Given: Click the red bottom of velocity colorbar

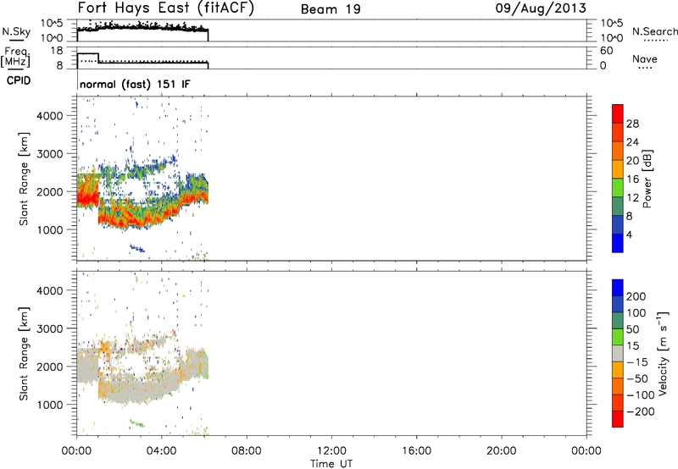Looking at the screenshot, I should pyautogui.click(x=618, y=419).
